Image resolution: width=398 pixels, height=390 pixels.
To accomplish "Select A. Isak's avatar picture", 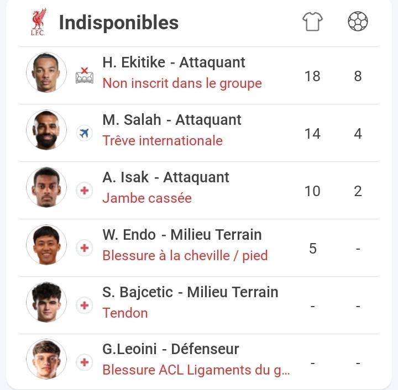I will click(x=46, y=187).
